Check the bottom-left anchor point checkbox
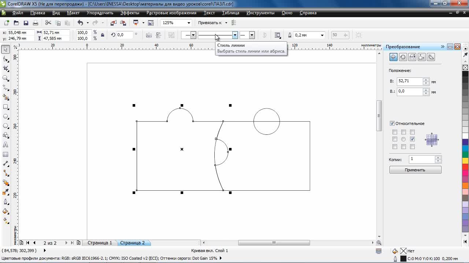 tap(395, 146)
